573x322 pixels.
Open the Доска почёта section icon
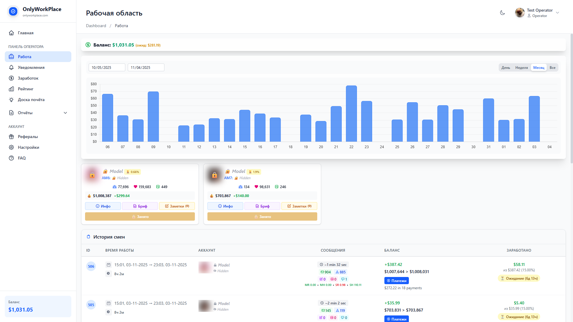click(11, 100)
